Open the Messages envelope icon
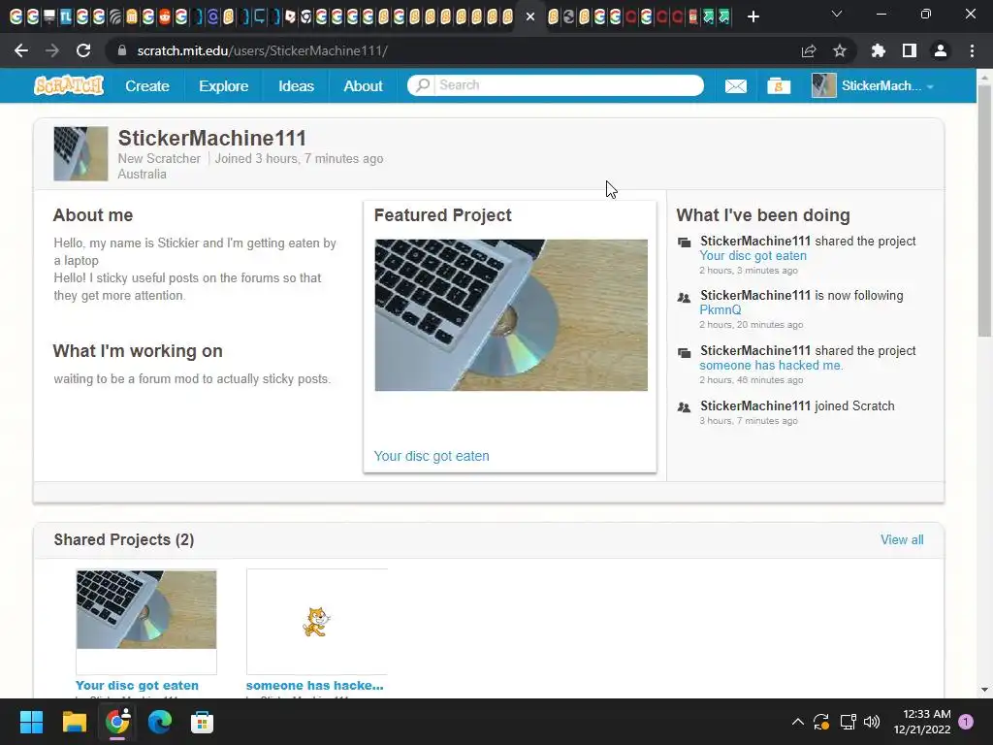This screenshot has width=993, height=745. (x=735, y=85)
